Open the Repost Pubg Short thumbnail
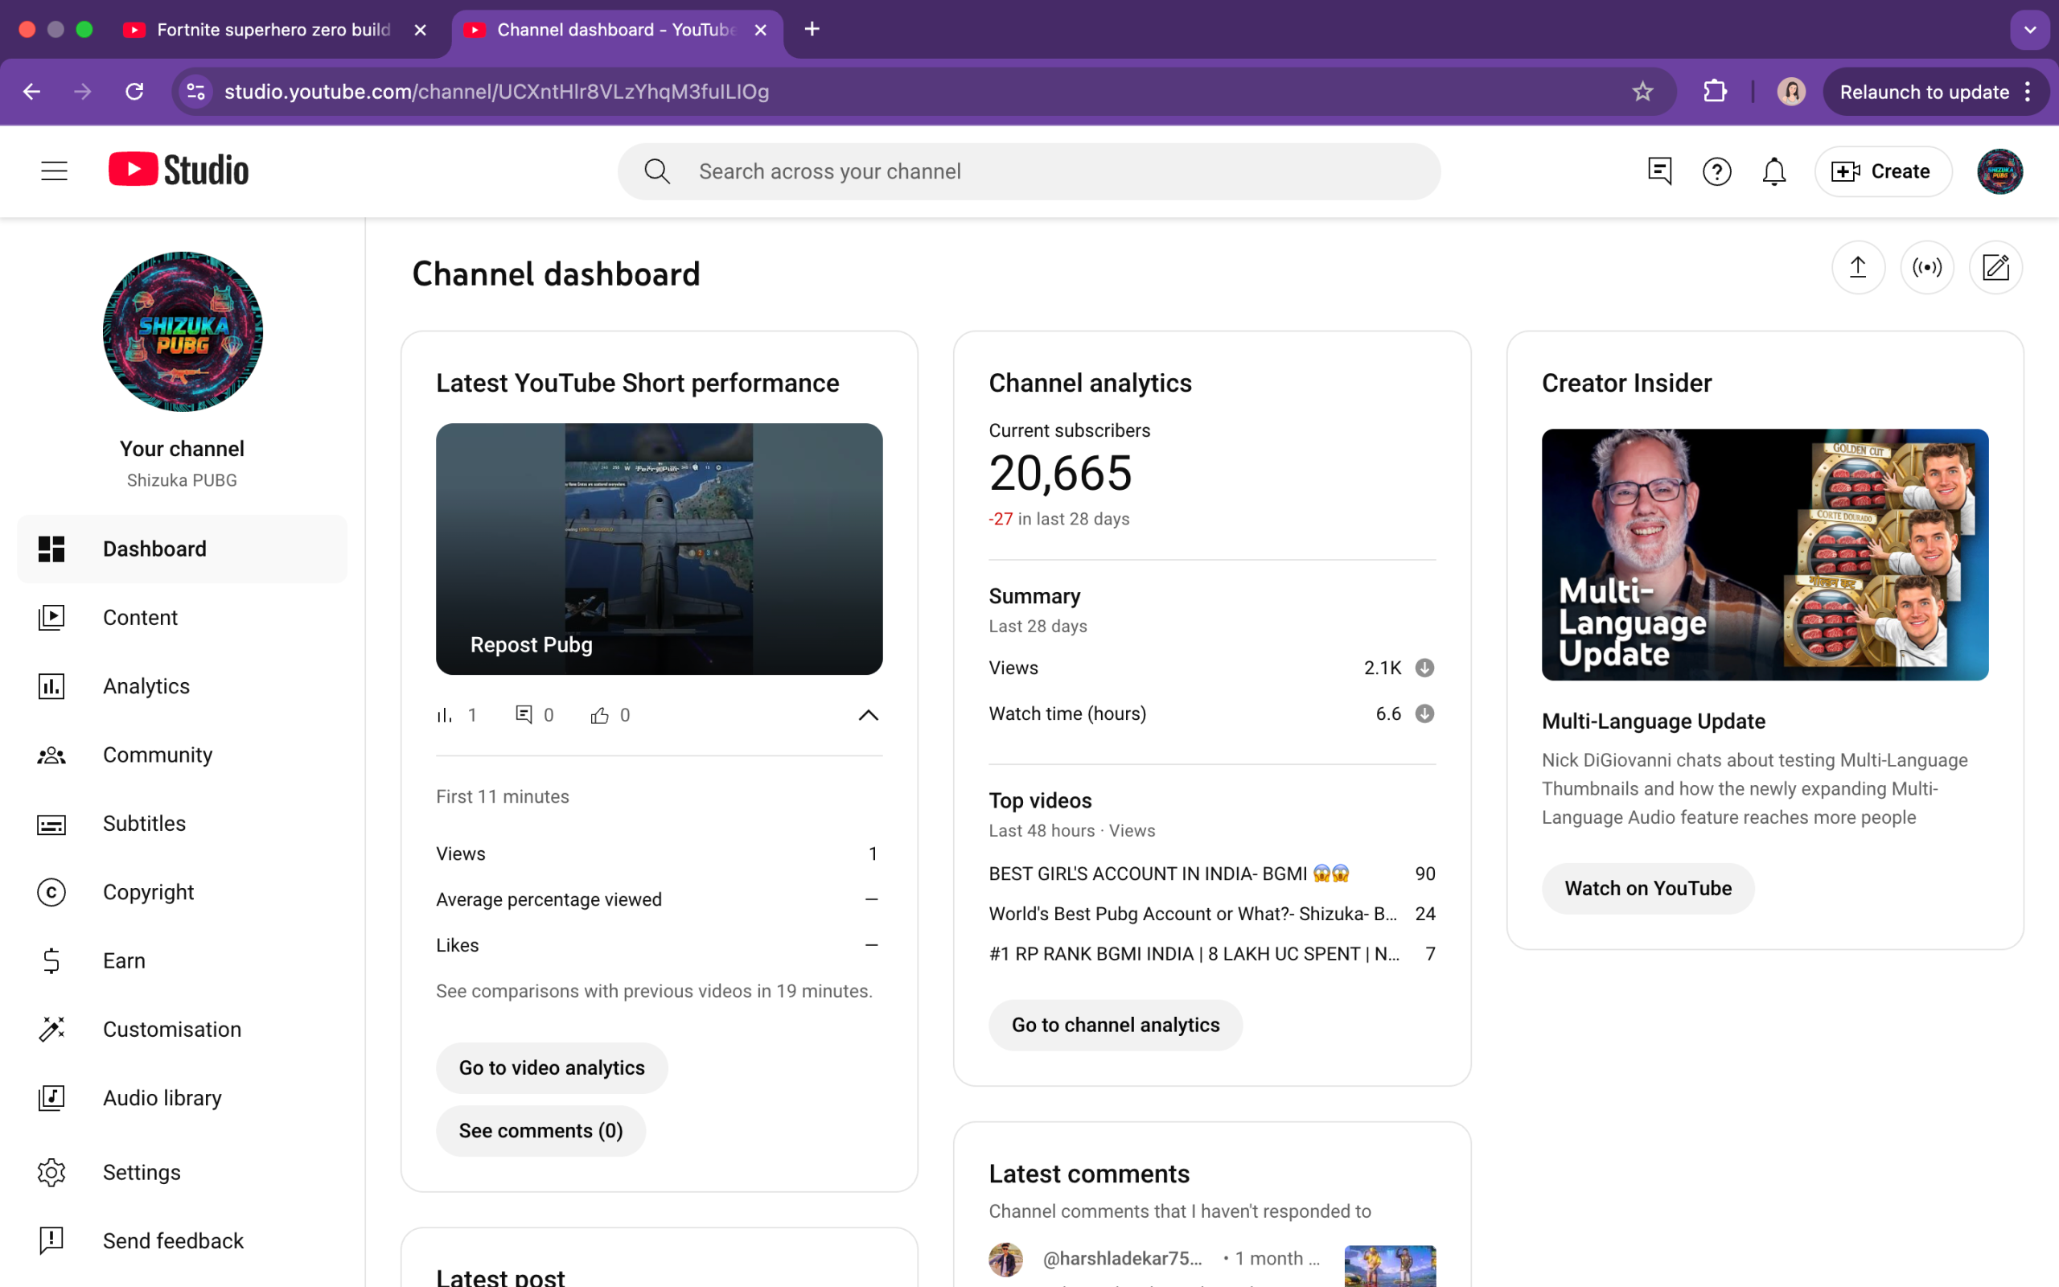Screen dimensions: 2059x1287 pos(659,549)
